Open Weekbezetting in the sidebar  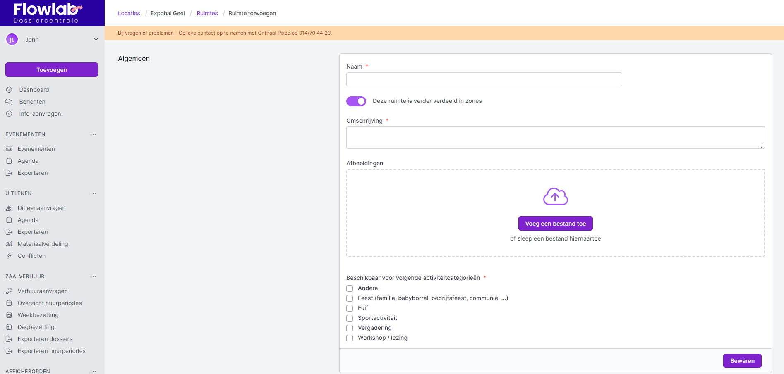coord(38,315)
